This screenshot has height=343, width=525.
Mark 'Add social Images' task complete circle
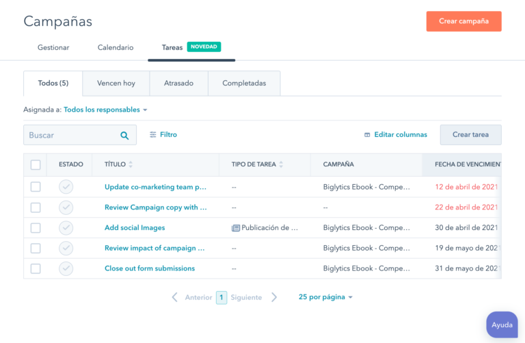point(66,228)
